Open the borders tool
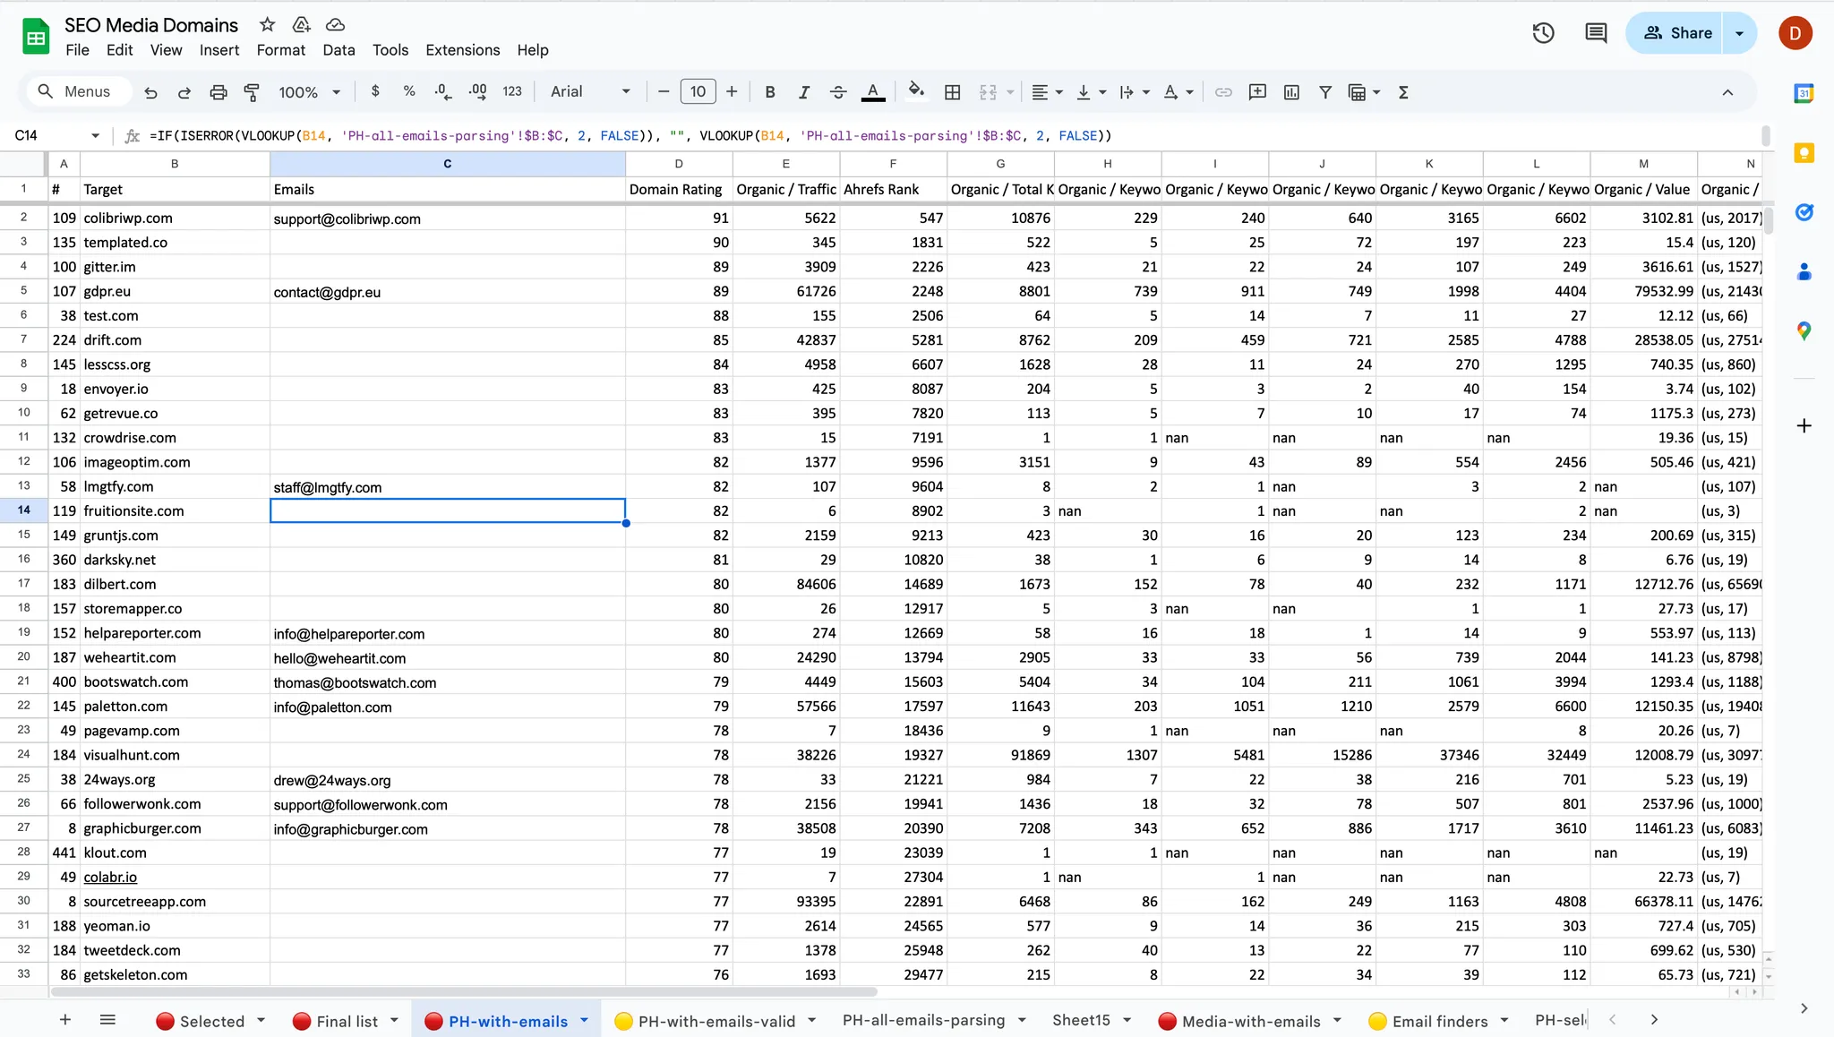 coord(953,91)
